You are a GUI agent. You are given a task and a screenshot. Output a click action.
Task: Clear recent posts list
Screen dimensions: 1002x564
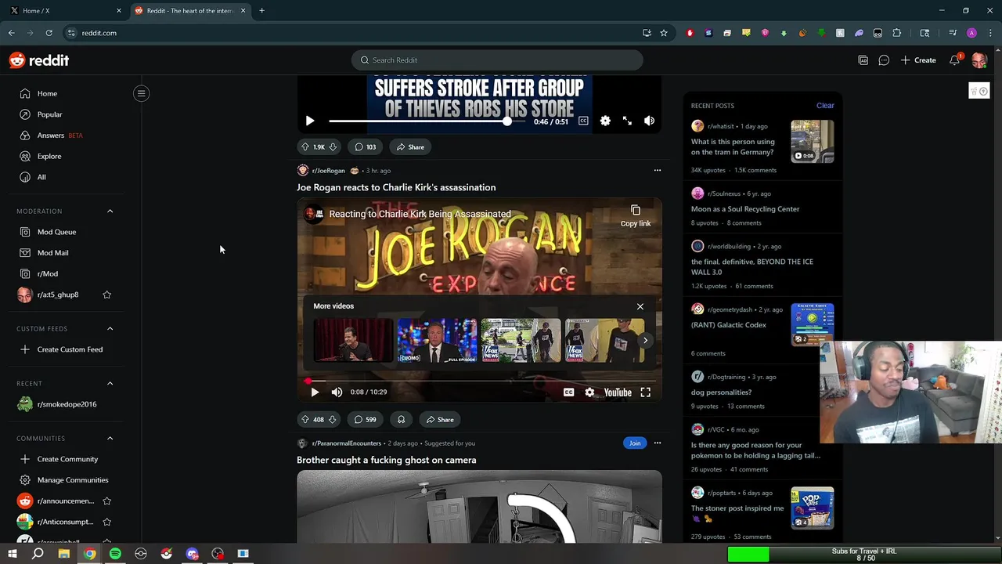click(825, 105)
